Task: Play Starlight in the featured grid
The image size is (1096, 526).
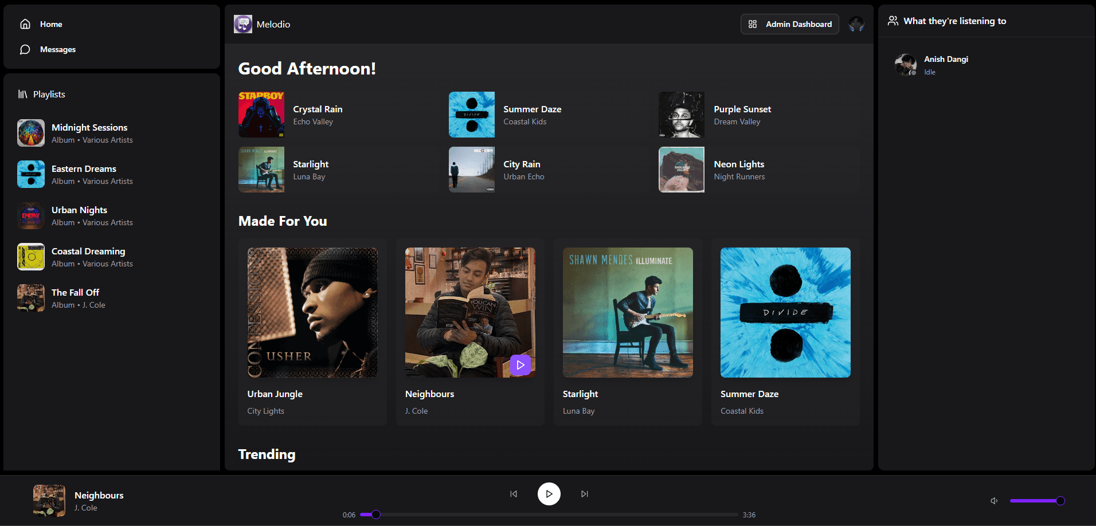Action: click(x=338, y=170)
